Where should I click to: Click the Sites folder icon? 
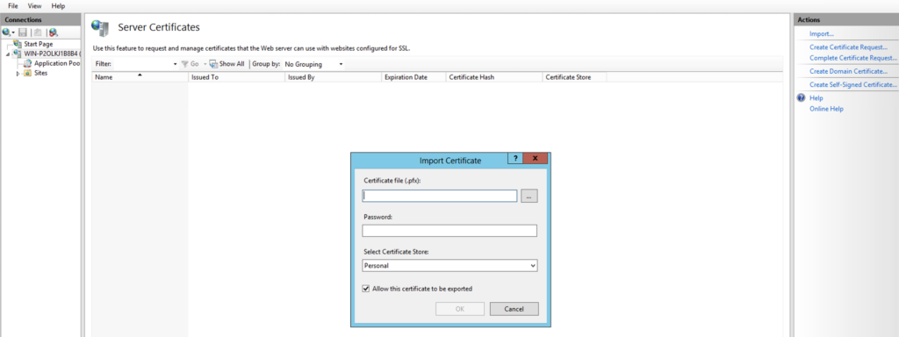tap(27, 73)
